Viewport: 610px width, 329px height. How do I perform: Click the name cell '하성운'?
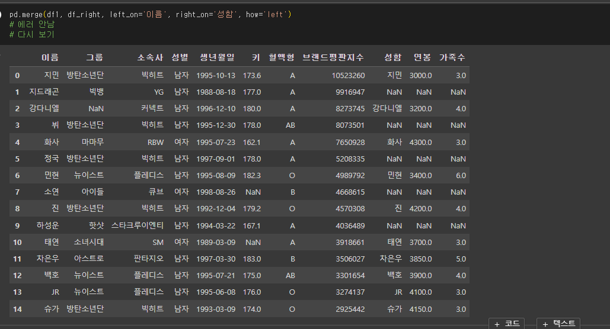(x=48, y=225)
